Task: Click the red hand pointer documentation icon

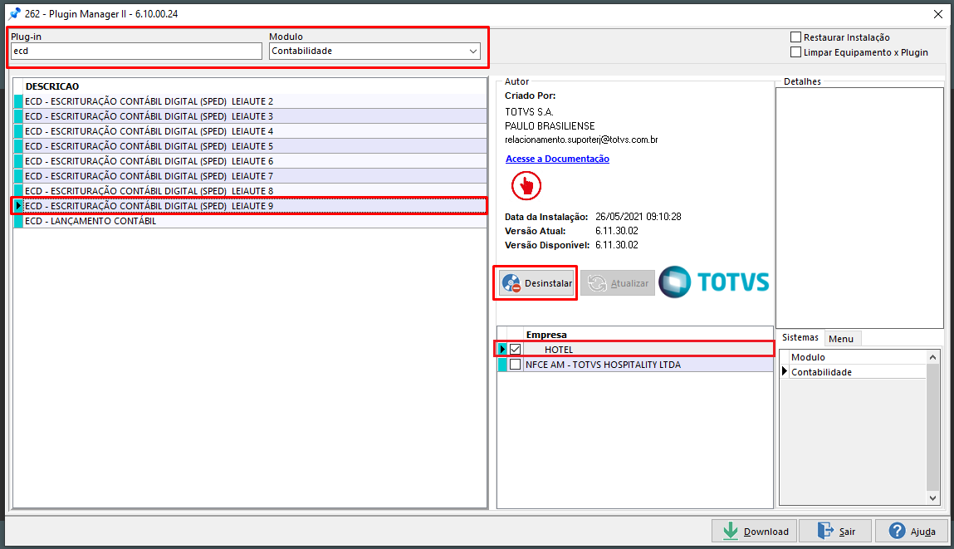Action: point(526,186)
